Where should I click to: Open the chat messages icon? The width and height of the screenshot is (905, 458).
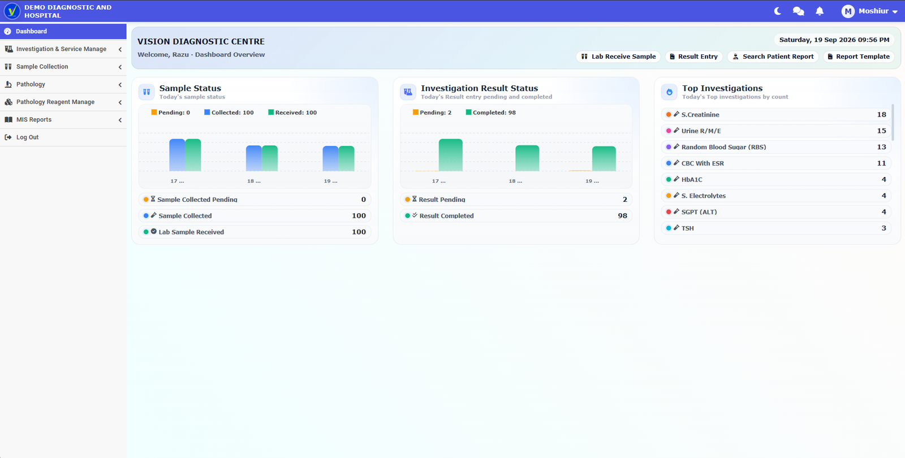[799, 11]
